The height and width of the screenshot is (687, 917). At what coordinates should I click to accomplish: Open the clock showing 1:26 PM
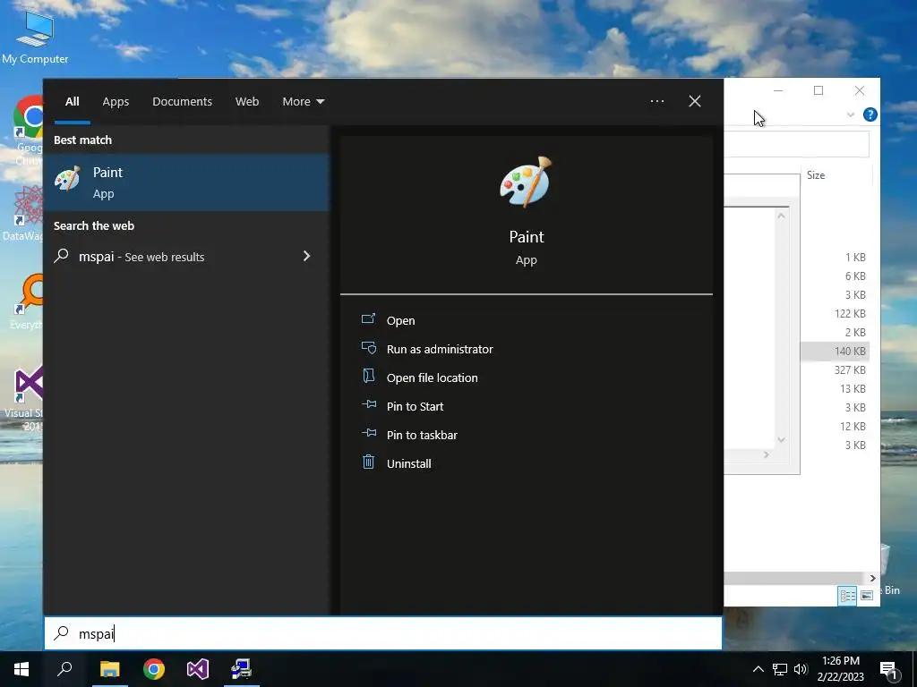tap(840, 669)
